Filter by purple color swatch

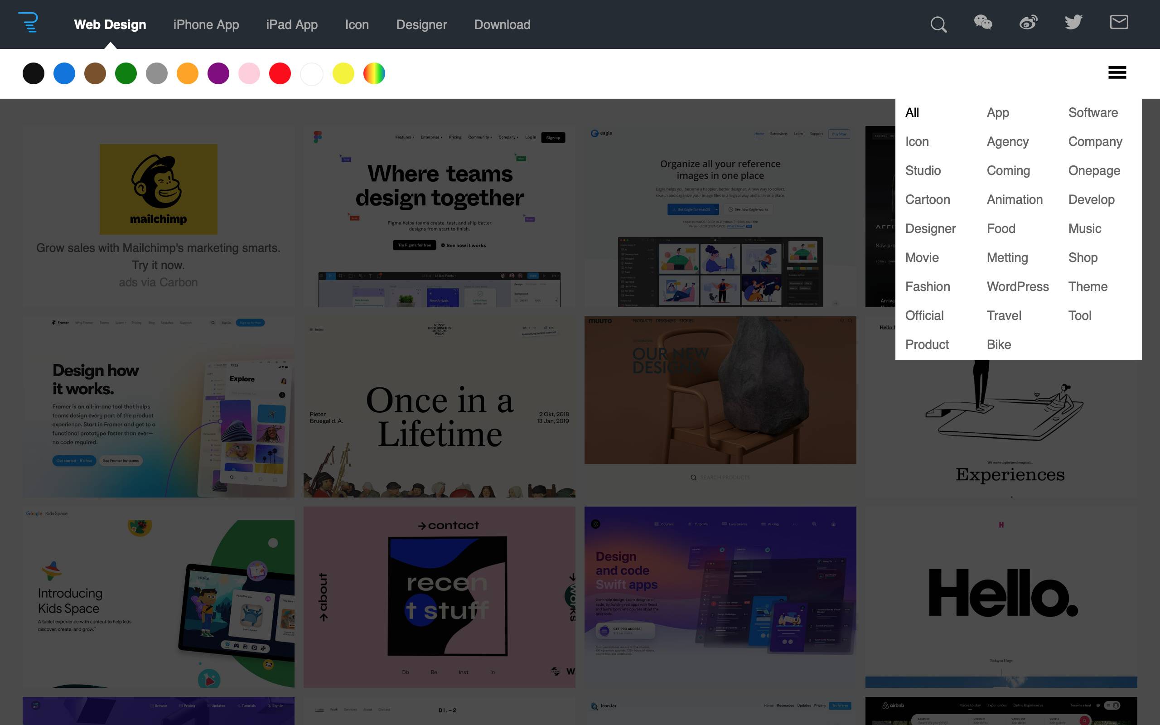point(218,74)
